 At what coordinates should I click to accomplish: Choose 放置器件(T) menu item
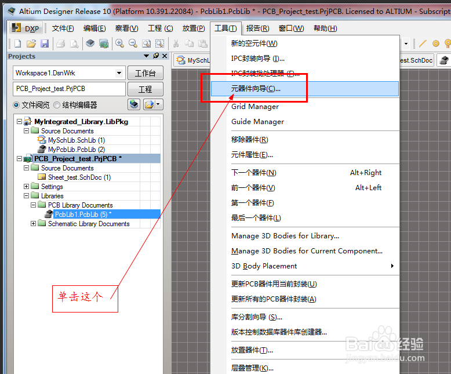pos(305,350)
